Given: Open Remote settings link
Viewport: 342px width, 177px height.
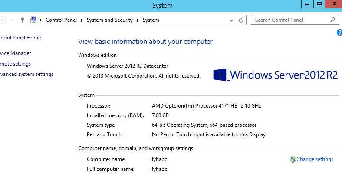Looking at the screenshot, I should pyautogui.click(x=15, y=64).
